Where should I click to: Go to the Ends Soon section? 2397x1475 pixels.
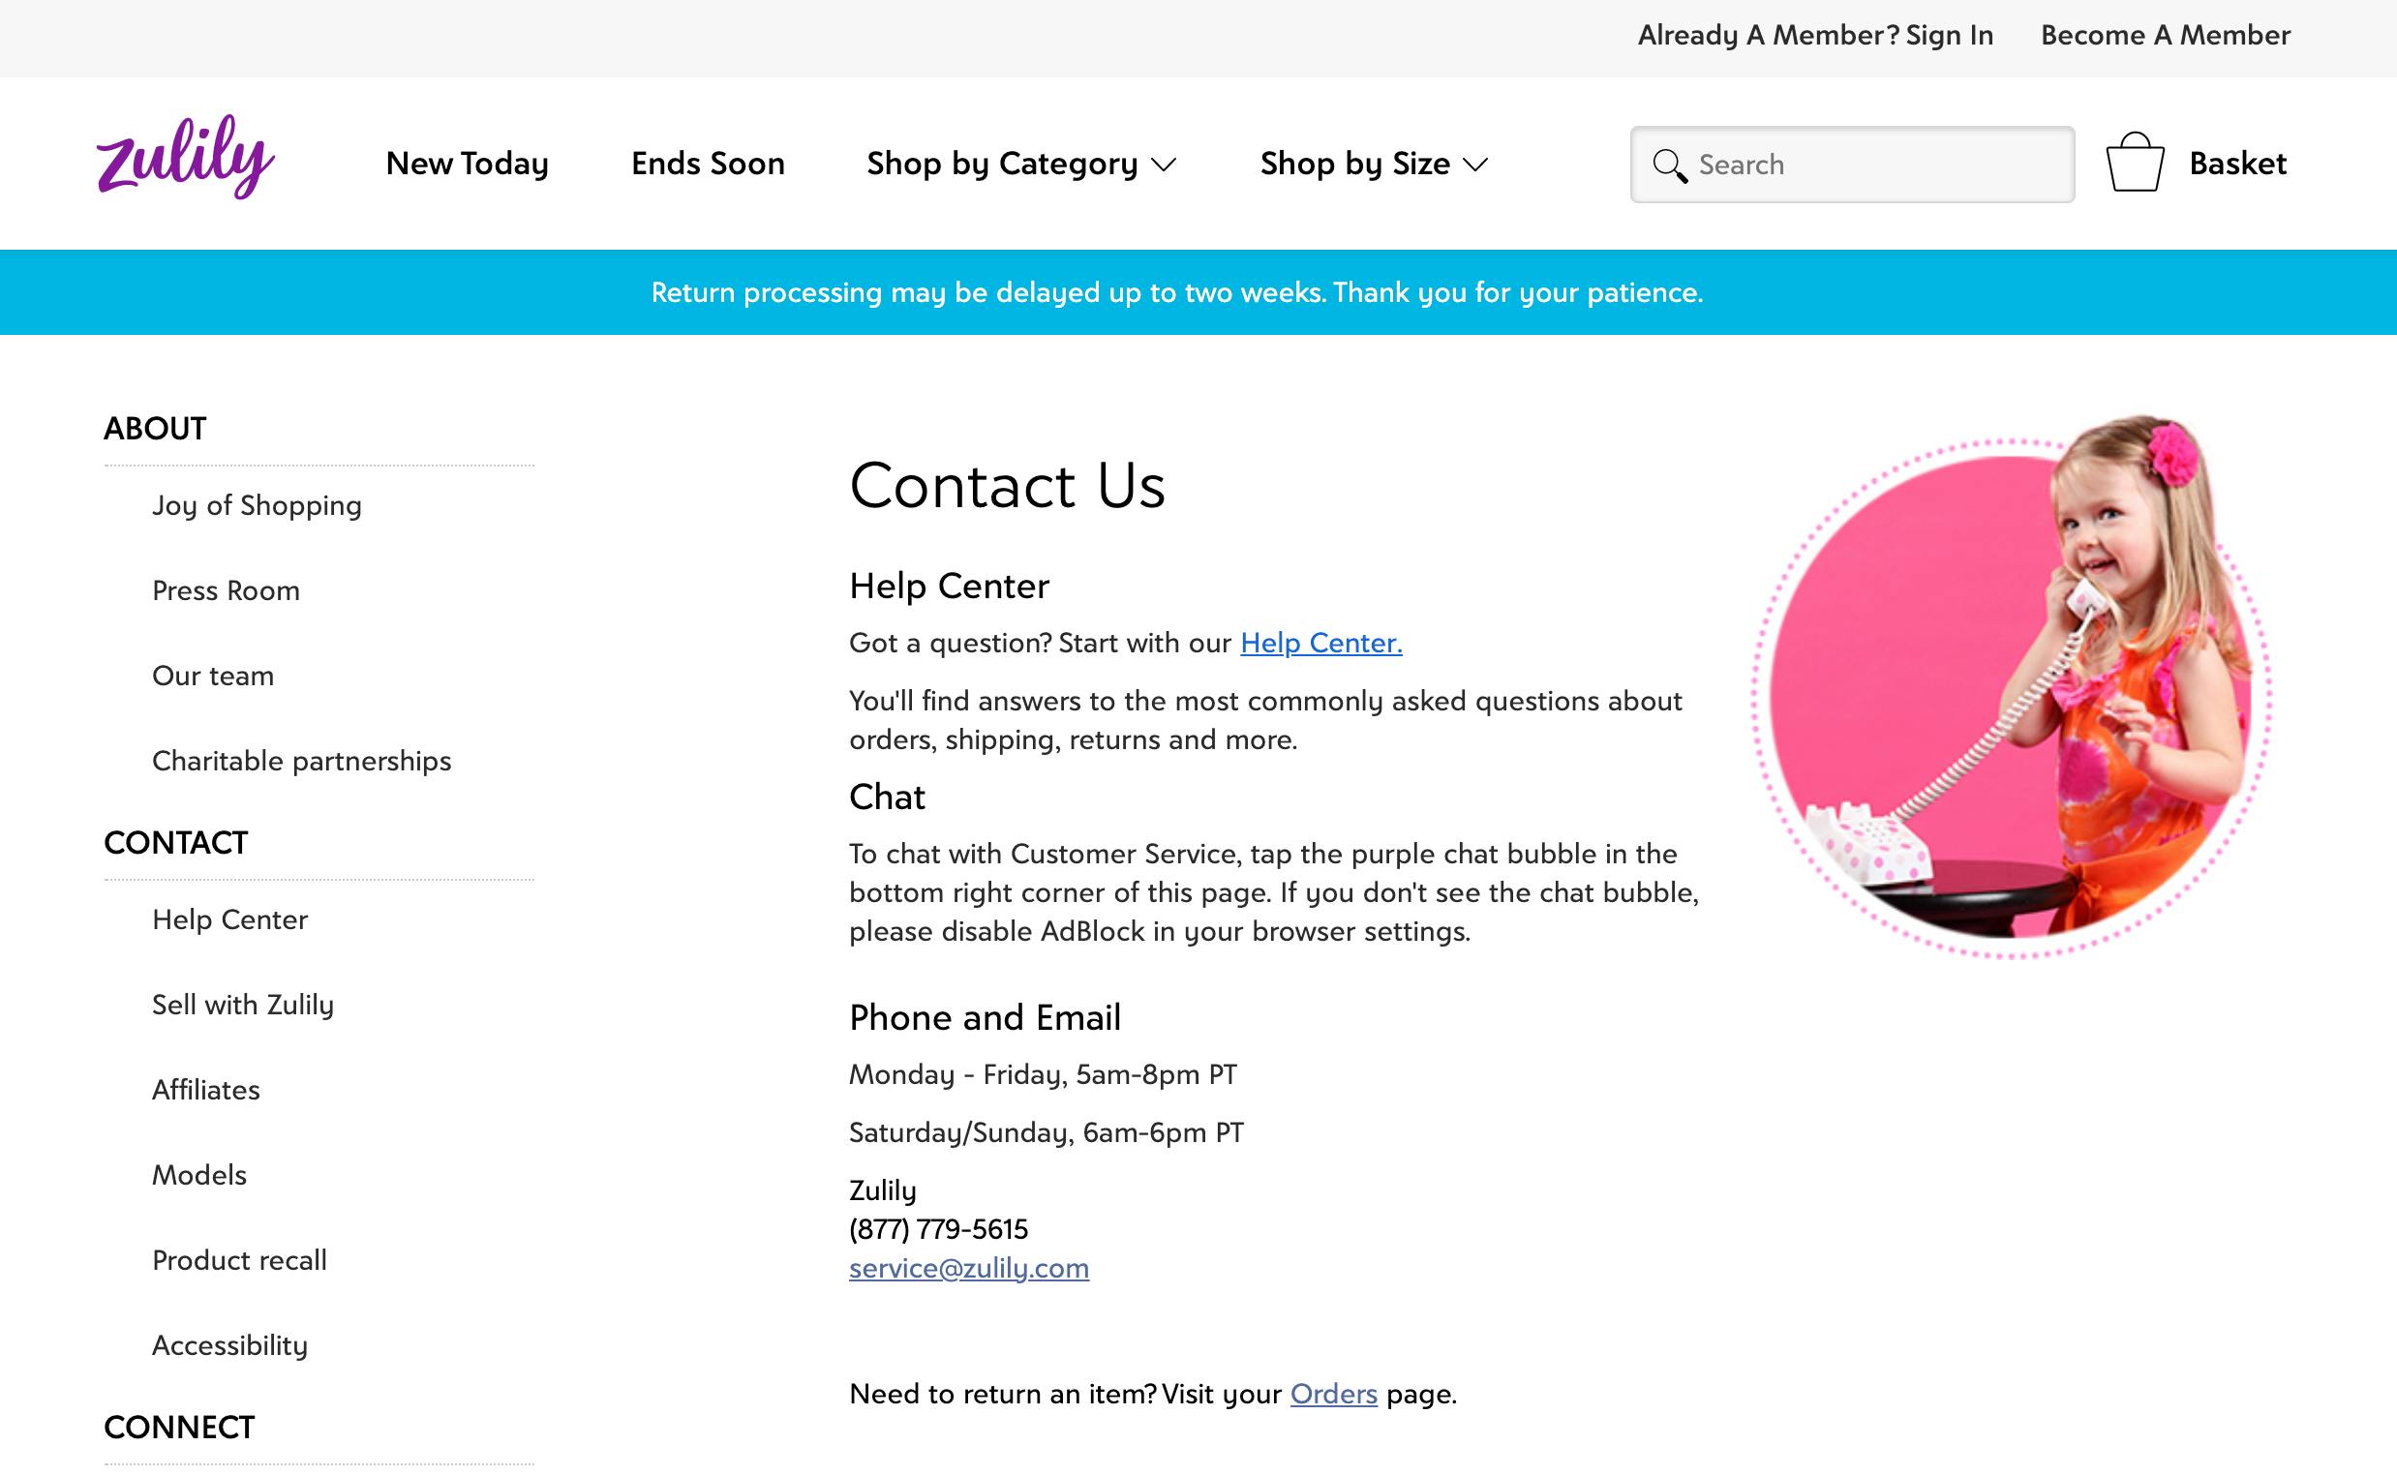click(x=709, y=163)
